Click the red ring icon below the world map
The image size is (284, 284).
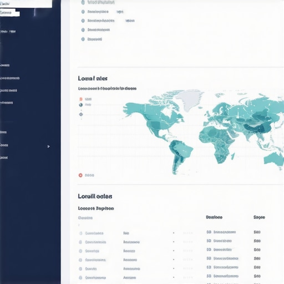[80, 175]
